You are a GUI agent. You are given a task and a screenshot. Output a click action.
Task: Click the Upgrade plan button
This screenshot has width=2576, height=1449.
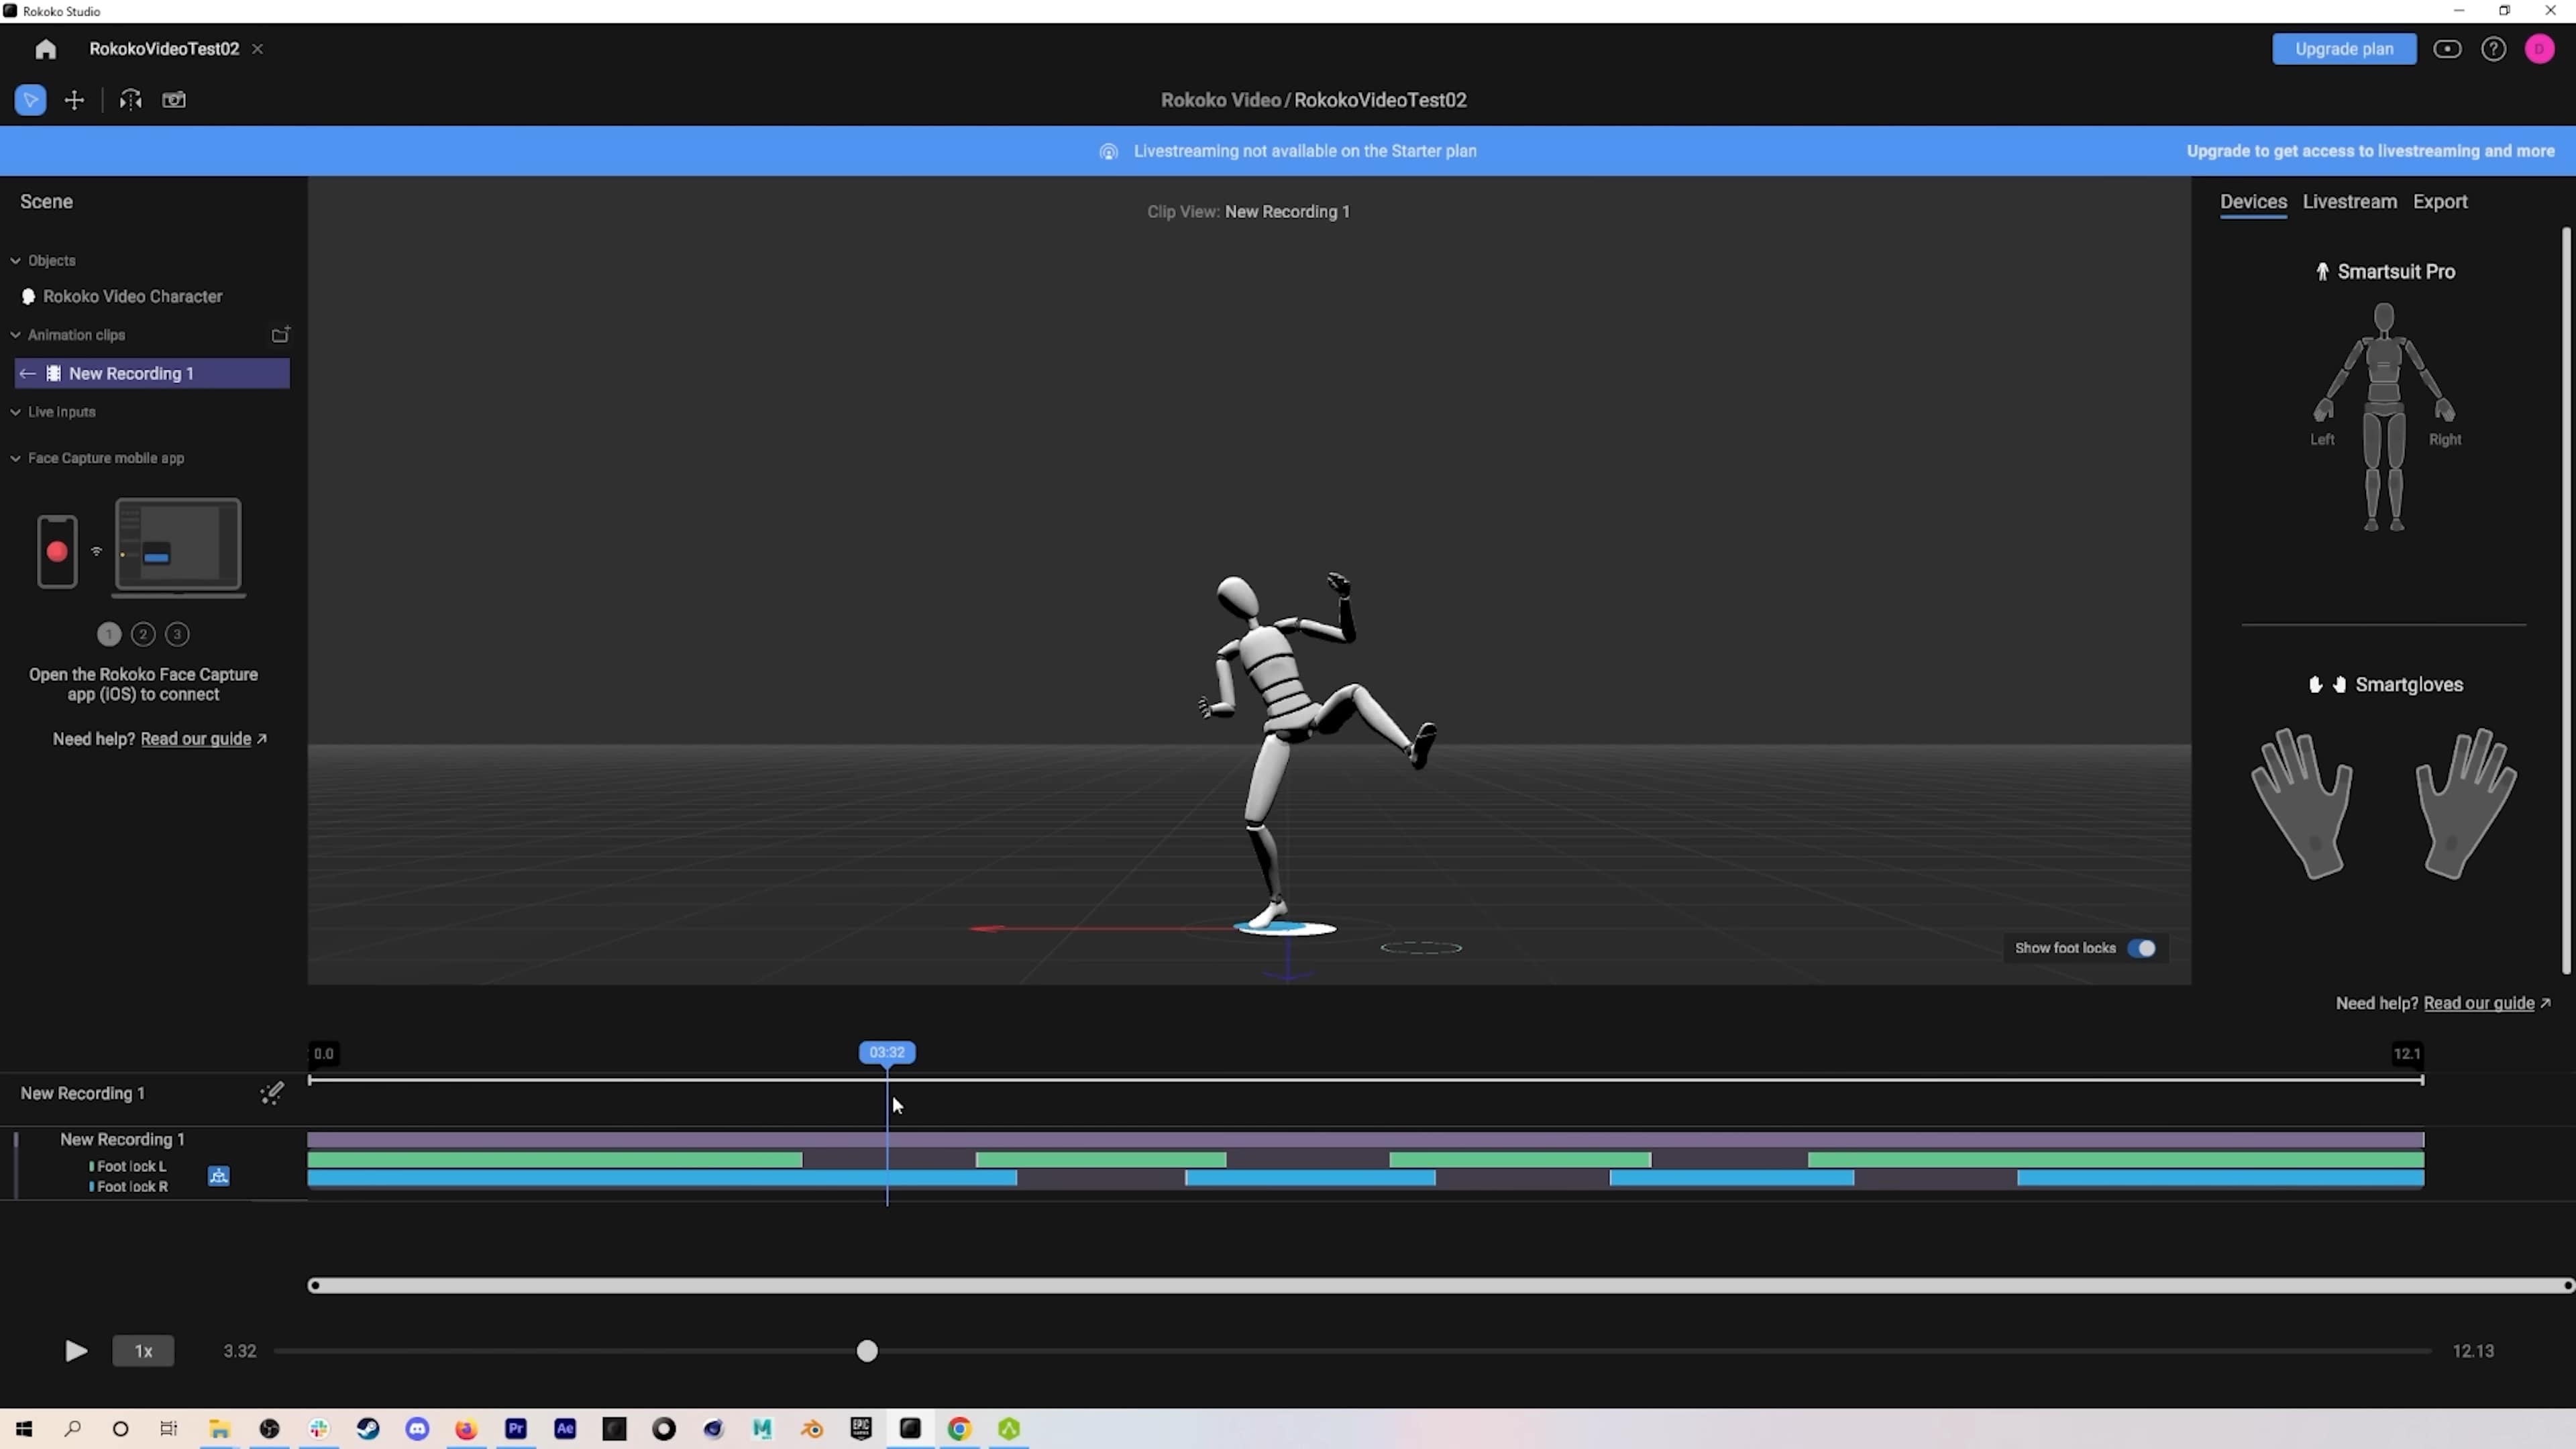click(x=2344, y=48)
